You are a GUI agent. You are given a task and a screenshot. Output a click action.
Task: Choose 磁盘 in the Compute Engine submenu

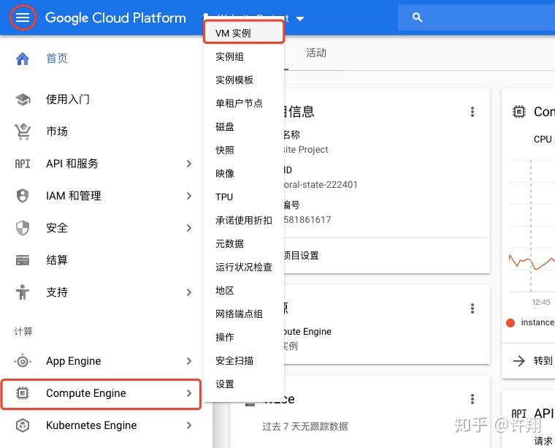(x=225, y=126)
